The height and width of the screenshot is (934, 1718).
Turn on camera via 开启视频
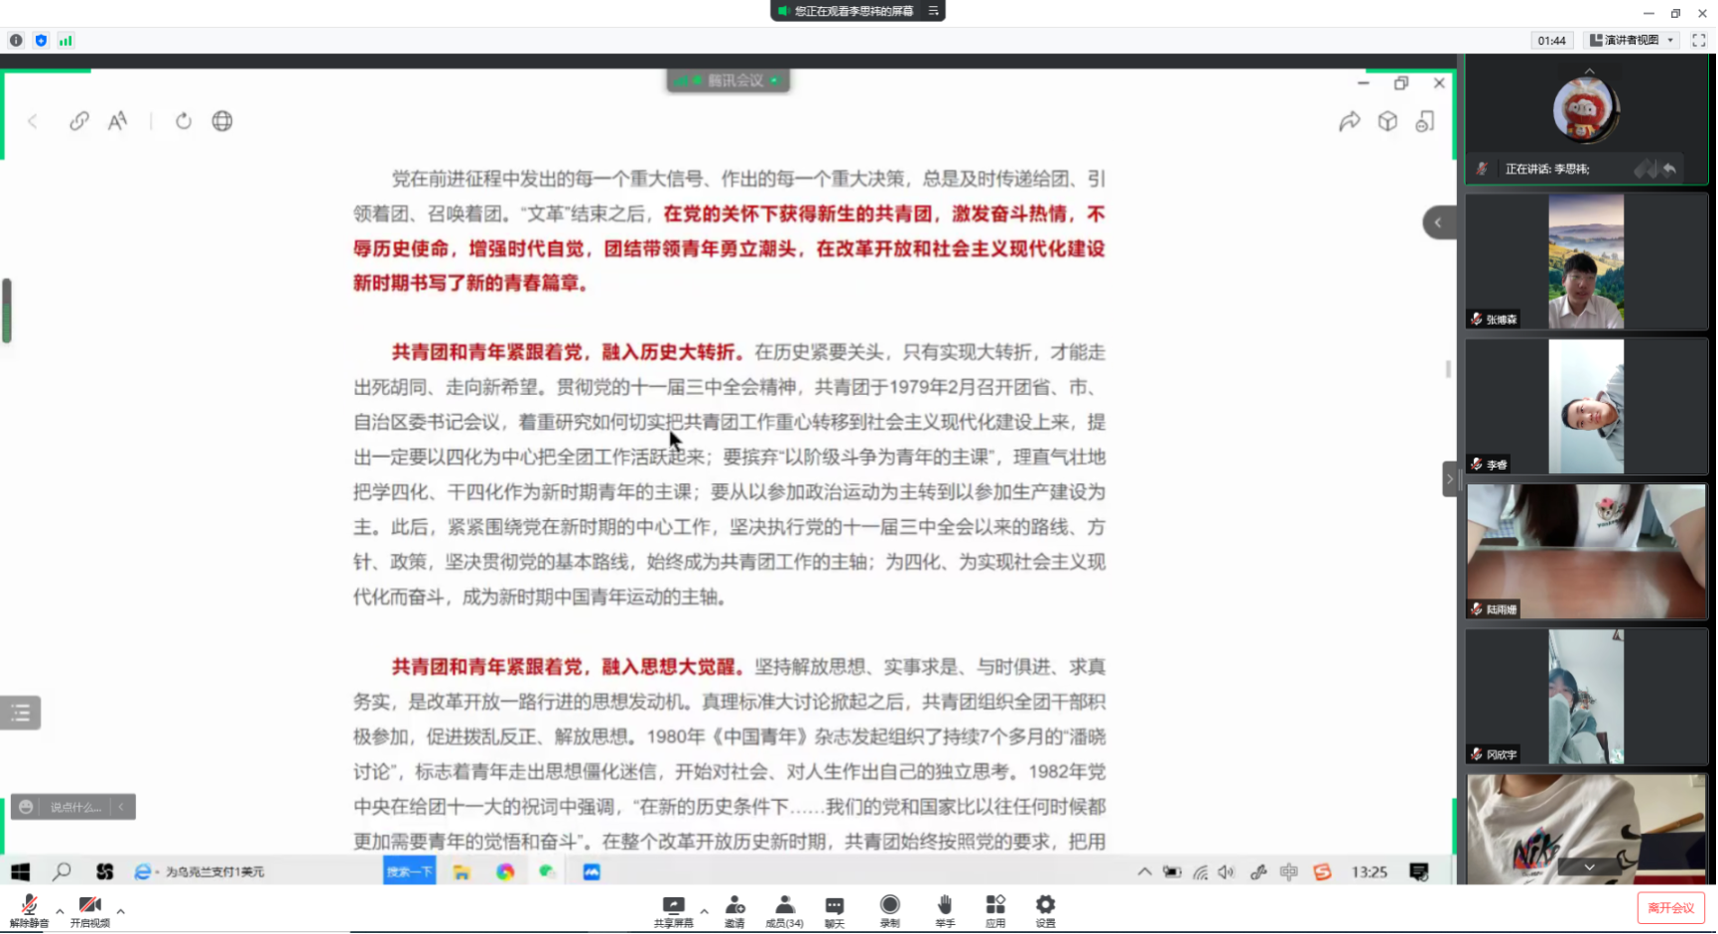coord(89,909)
